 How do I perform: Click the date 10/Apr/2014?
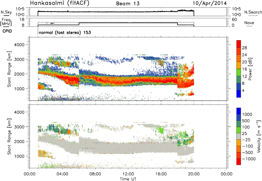point(210,3)
